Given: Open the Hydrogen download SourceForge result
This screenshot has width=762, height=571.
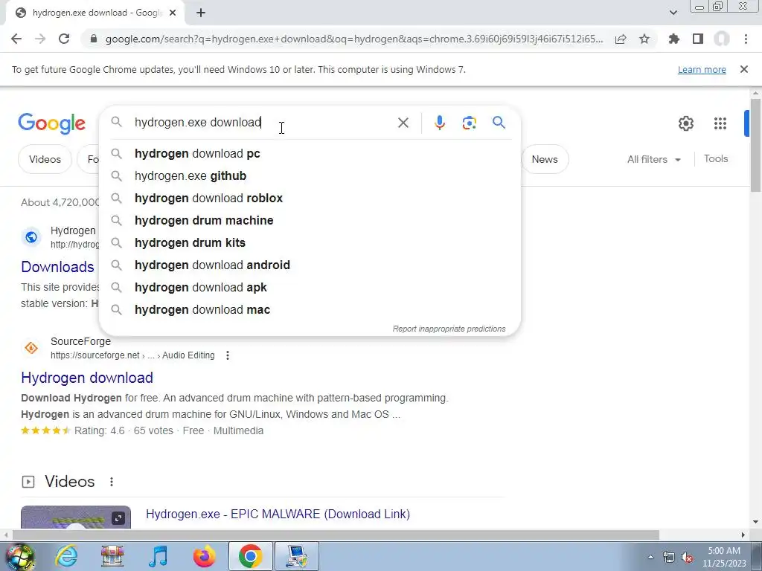Looking at the screenshot, I should click(87, 377).
